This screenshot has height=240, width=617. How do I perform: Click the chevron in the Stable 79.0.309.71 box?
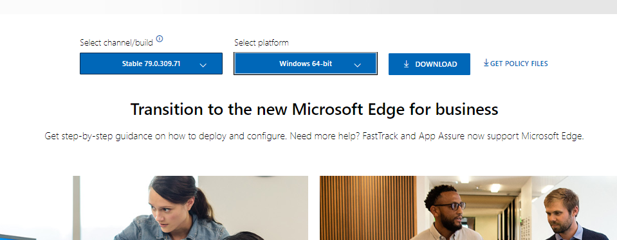(x=203, y=65)
